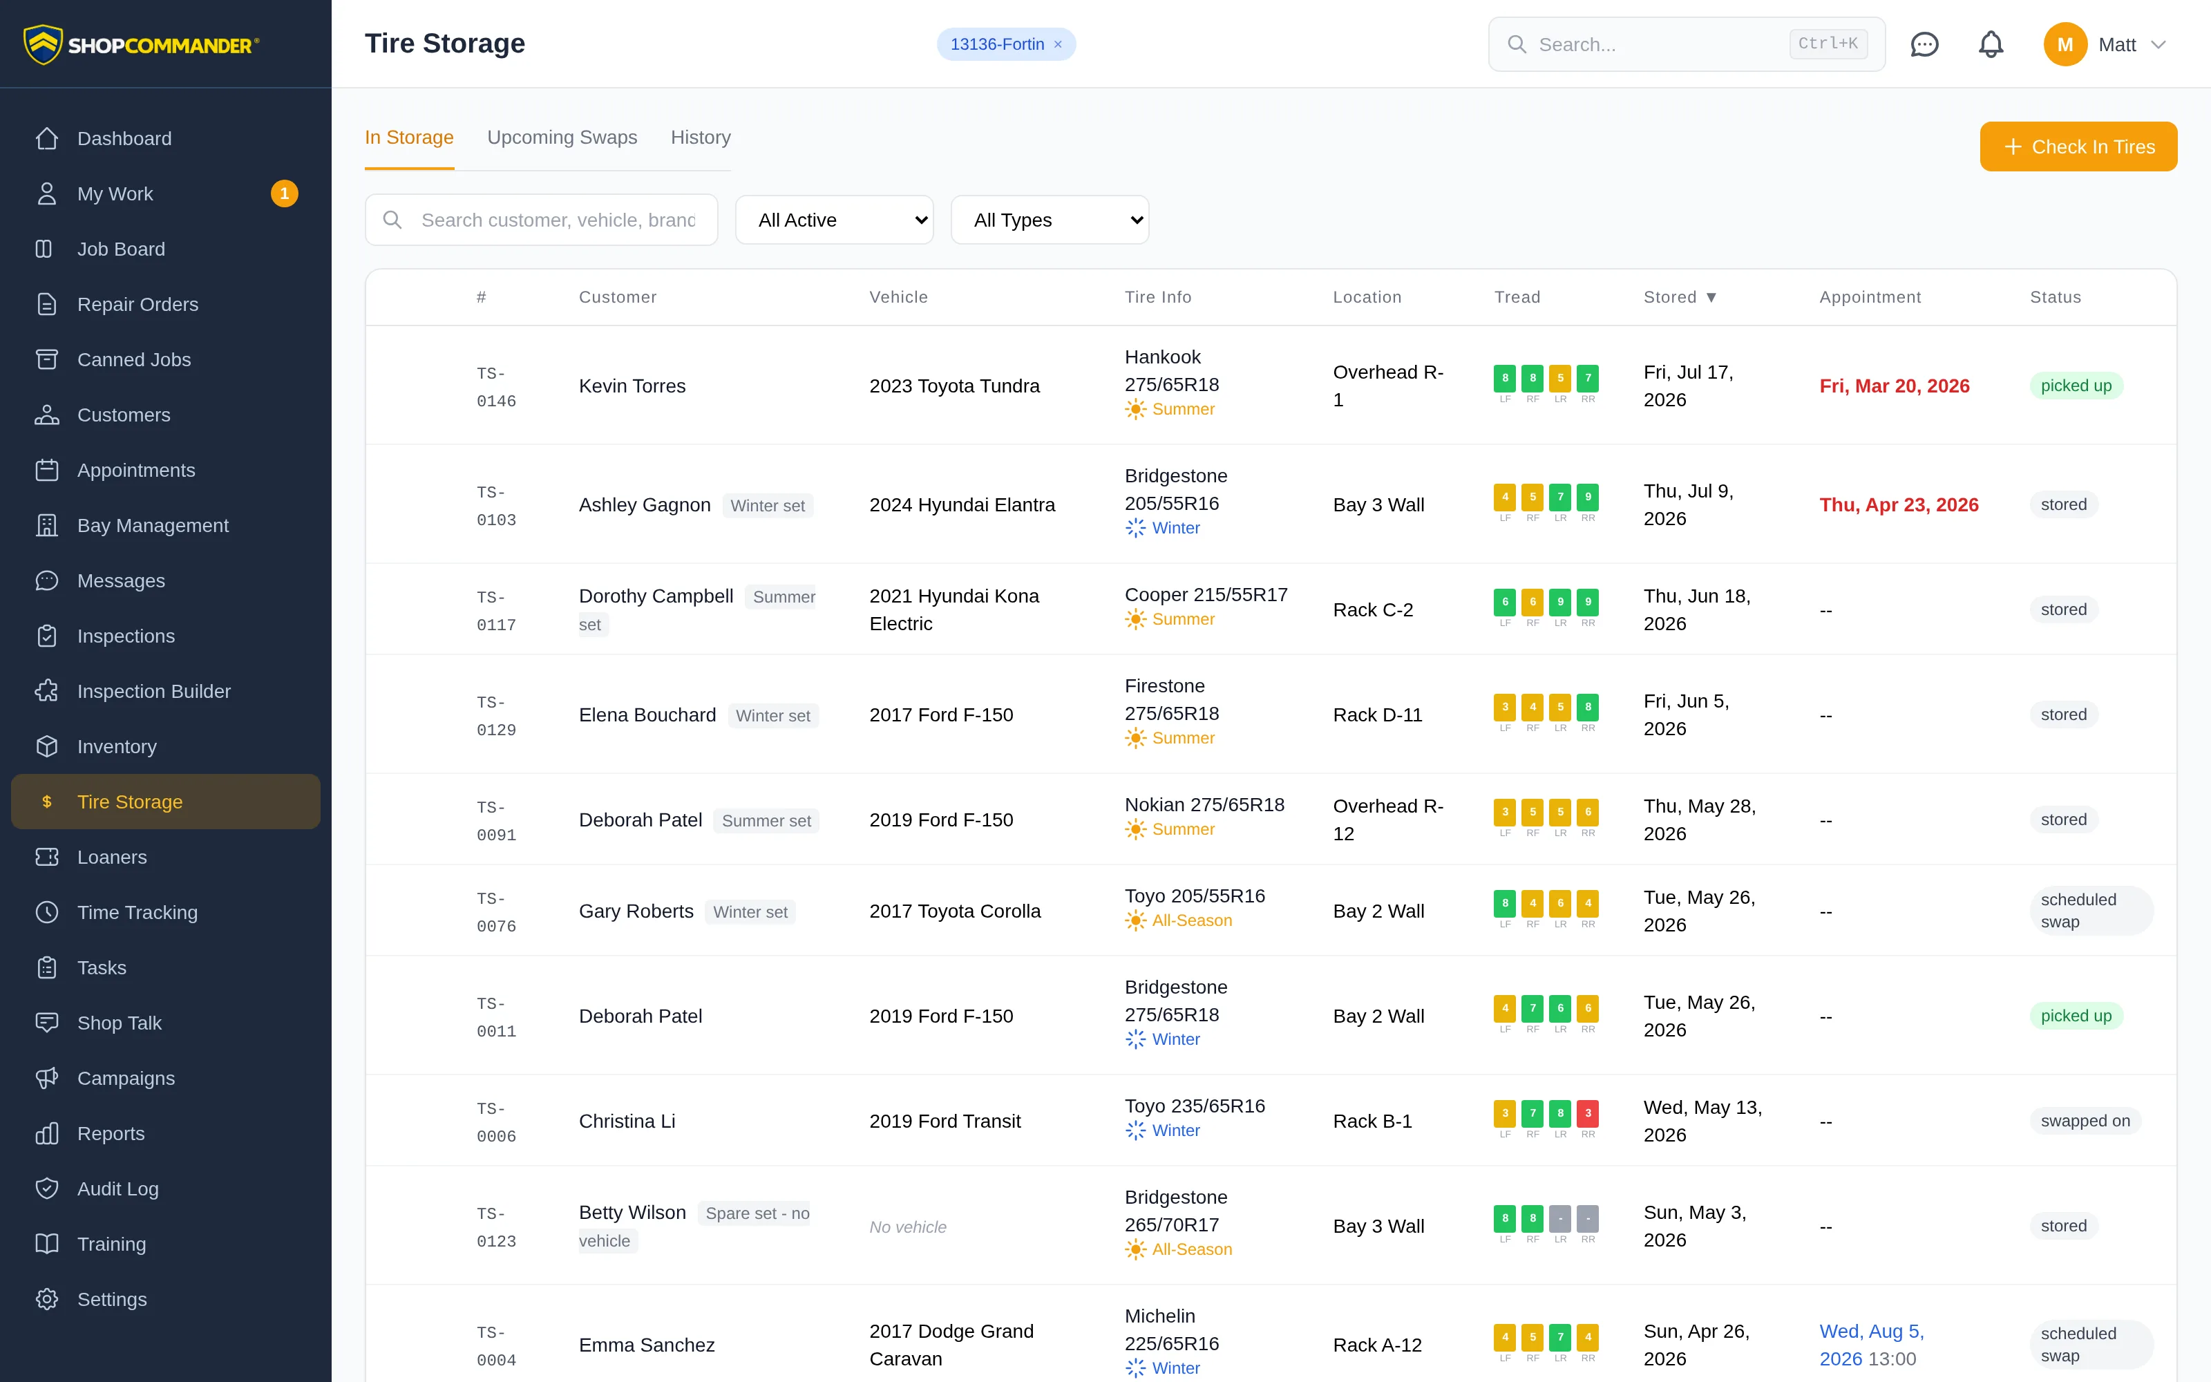The width and height of the screenshot is (2211, 1382).
Task: Open the Time Tracking clock icon
Action: tap(46, 912)
